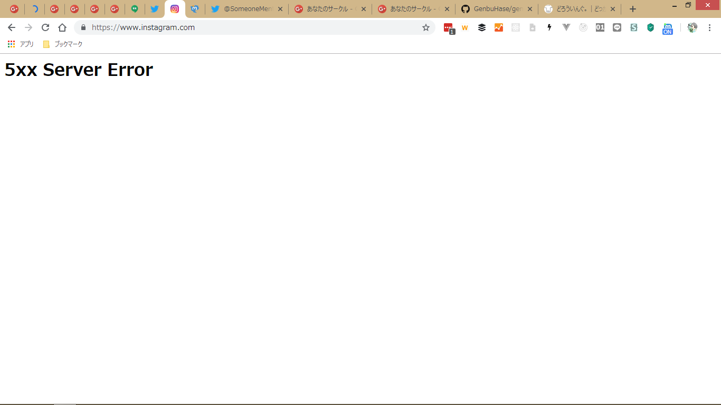Viewport: 721px width, 405px height.
Task: Reload the Instagram error page
Action: [45, 27]
